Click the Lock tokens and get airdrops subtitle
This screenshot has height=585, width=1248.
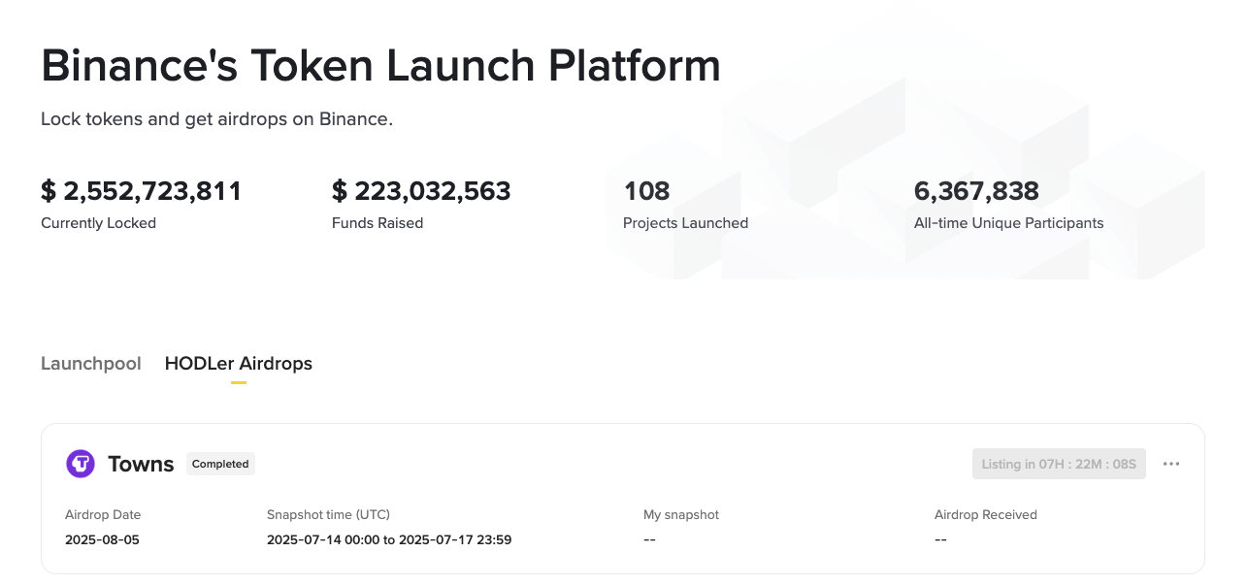tap(216, 119)
